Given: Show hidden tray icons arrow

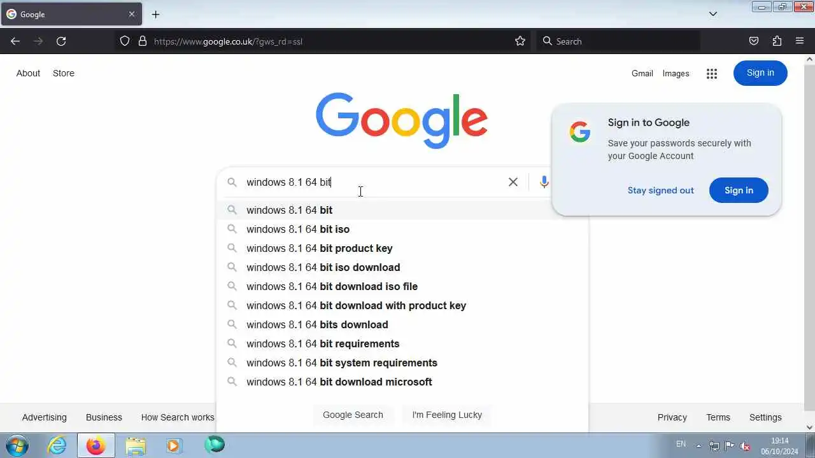Looking at the screenshot, I should 698,446.
